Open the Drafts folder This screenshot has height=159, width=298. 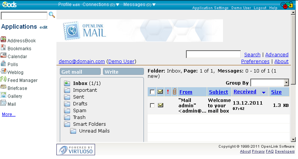tap(80, 104)
